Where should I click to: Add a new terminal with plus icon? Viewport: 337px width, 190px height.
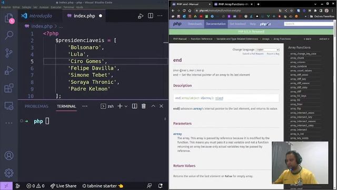coord(120,106)
